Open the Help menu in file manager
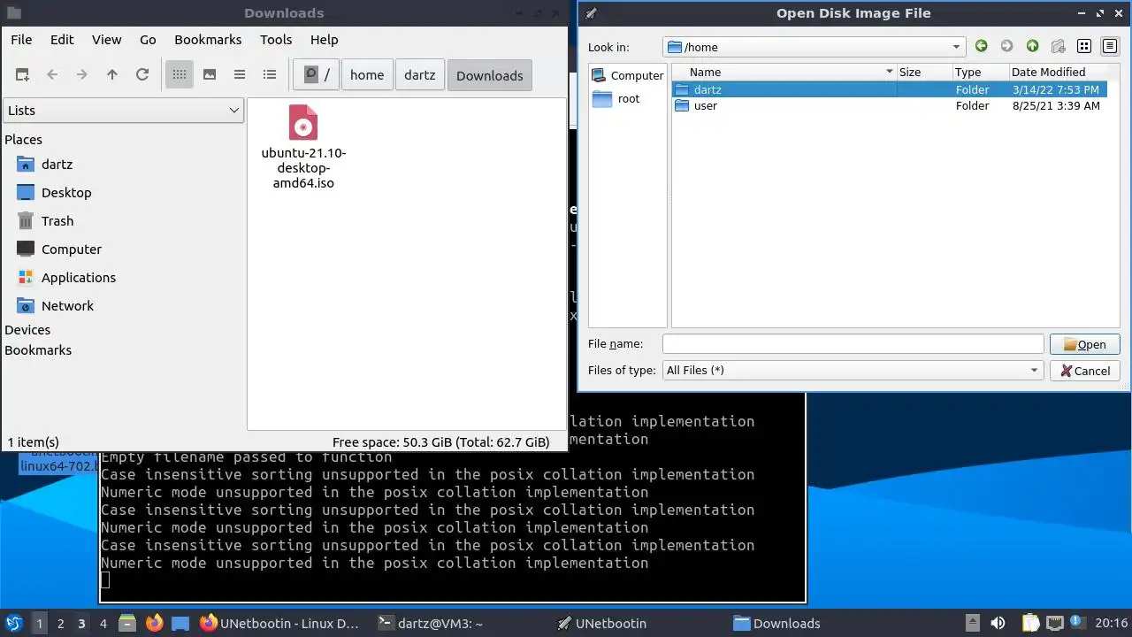This screenshot has height=637, width=1132. (325, 40)
